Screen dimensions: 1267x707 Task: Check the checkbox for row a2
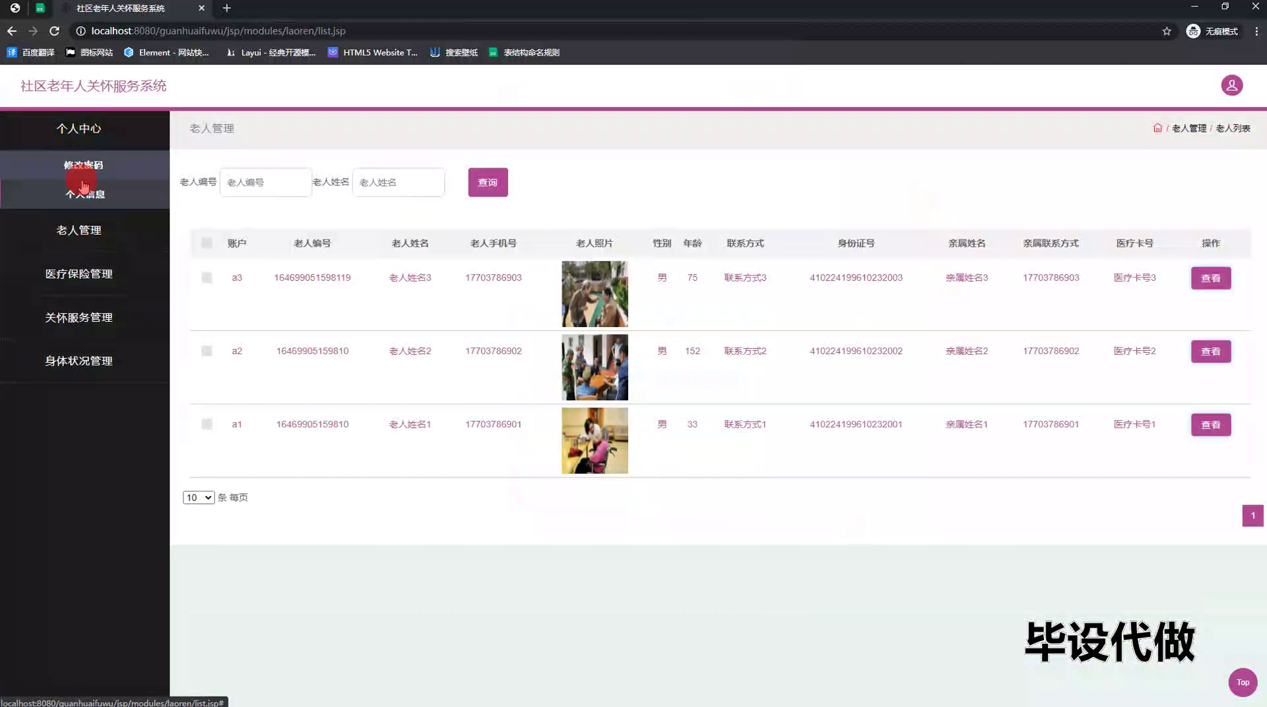coord(207,351)
